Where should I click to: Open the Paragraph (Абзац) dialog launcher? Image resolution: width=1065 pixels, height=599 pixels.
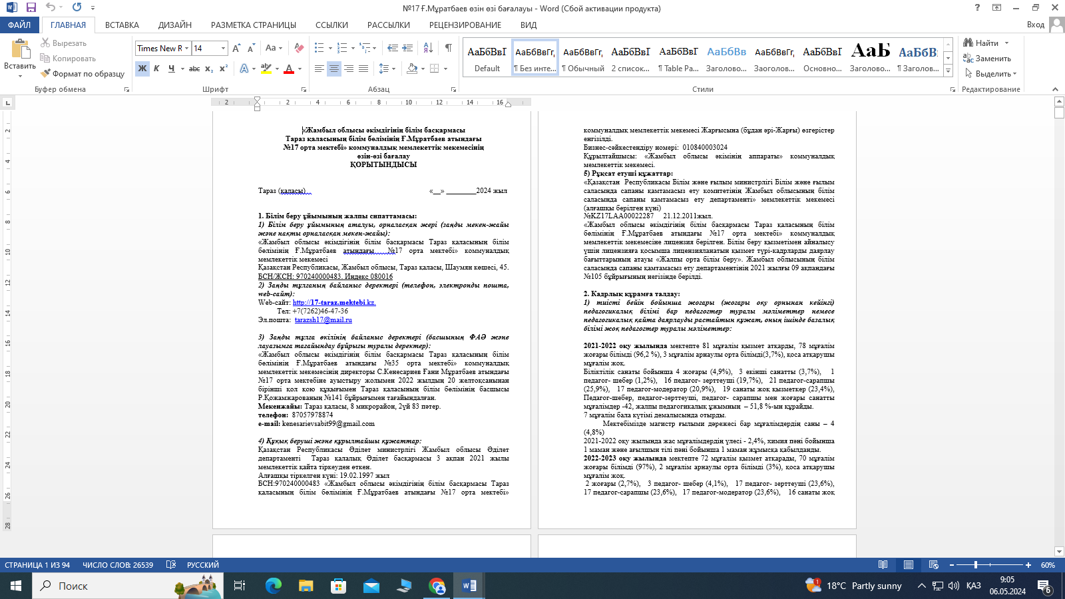453,89
